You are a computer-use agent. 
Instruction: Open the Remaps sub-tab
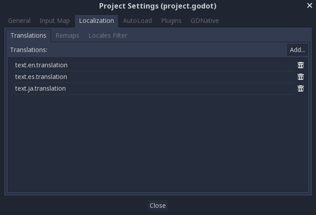pyautogui.click(x=67, y=35)
